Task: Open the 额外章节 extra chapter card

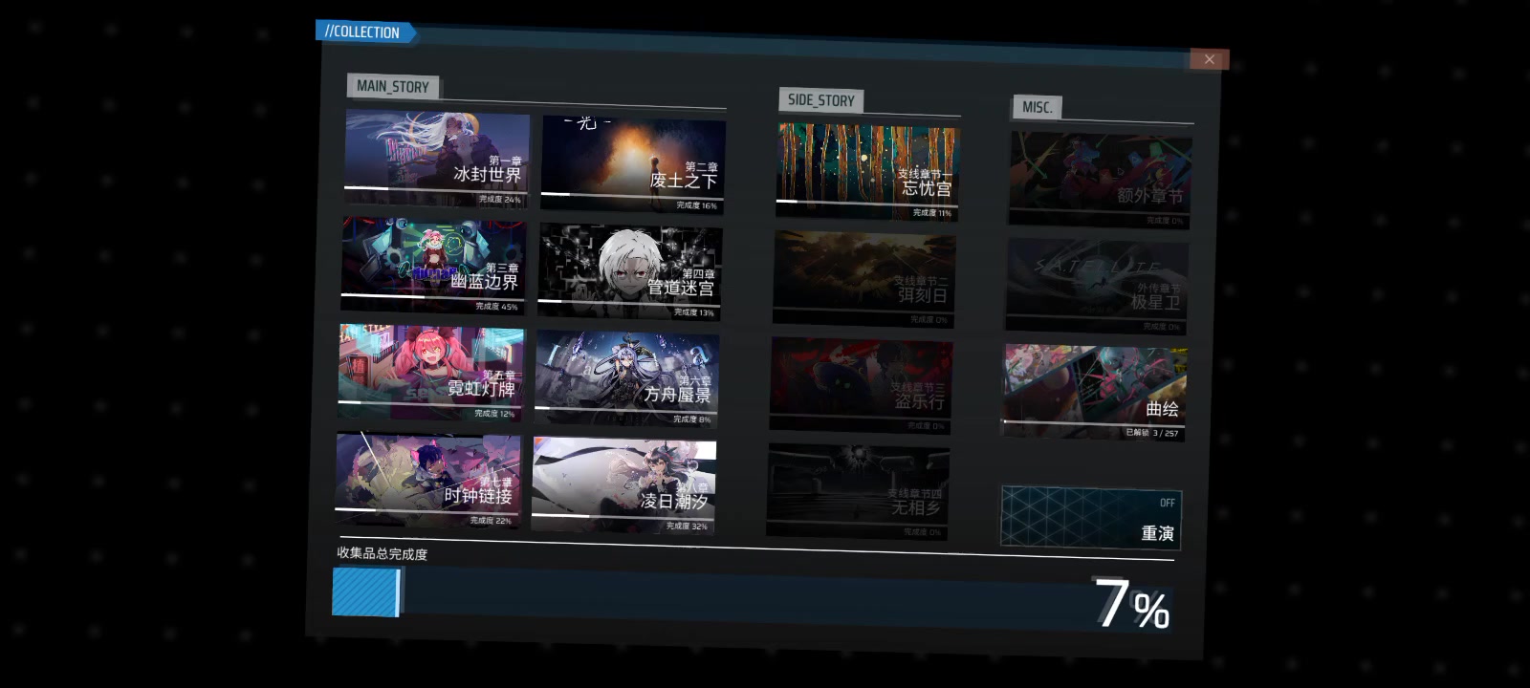Action: (x=1100, y=180)
